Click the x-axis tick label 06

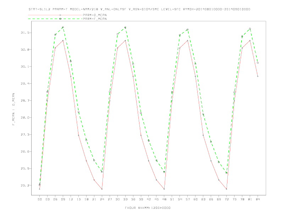pyautogui.click(x=55, y=199)
